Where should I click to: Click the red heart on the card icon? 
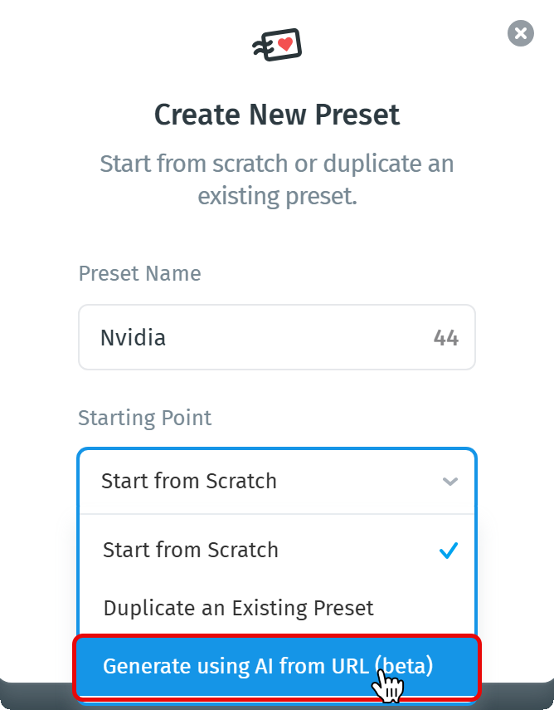[x=285, y=44]
